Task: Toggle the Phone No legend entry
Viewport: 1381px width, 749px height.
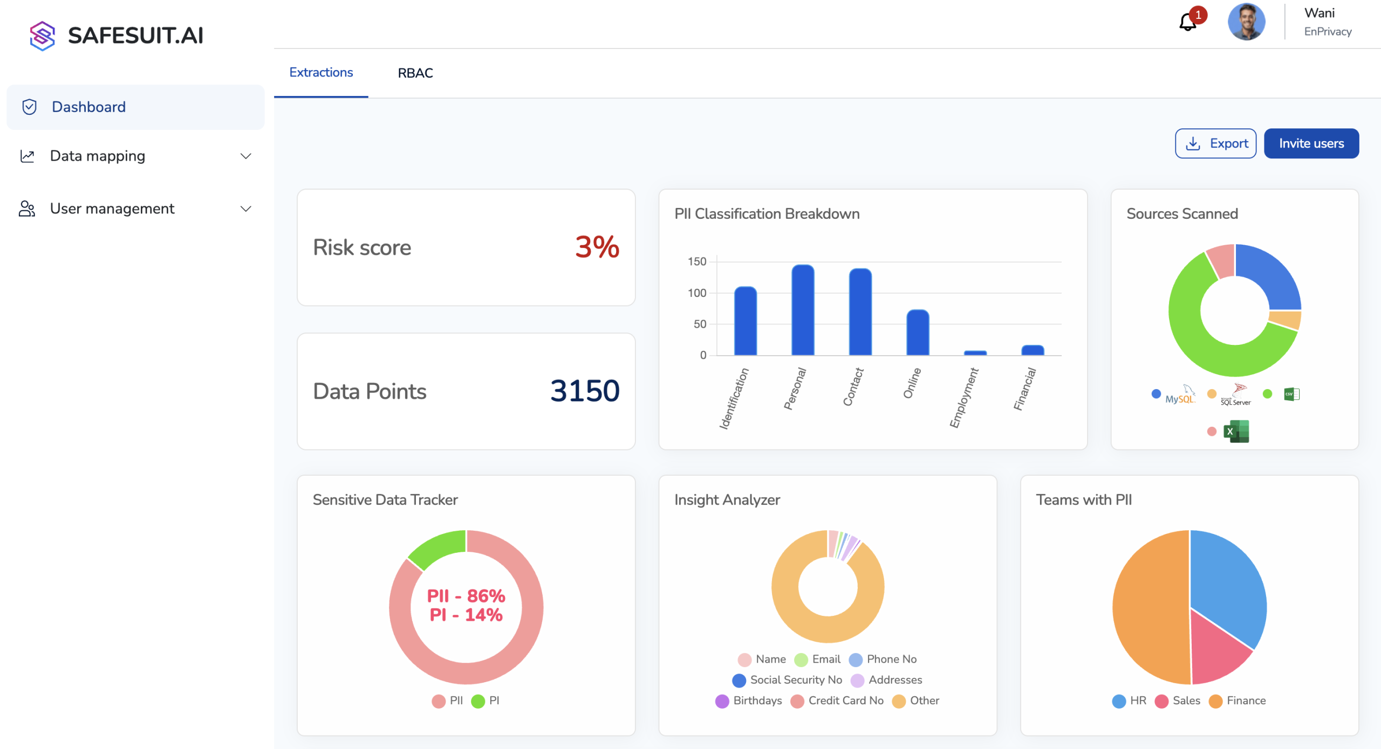Action: (x=883, y=659)
